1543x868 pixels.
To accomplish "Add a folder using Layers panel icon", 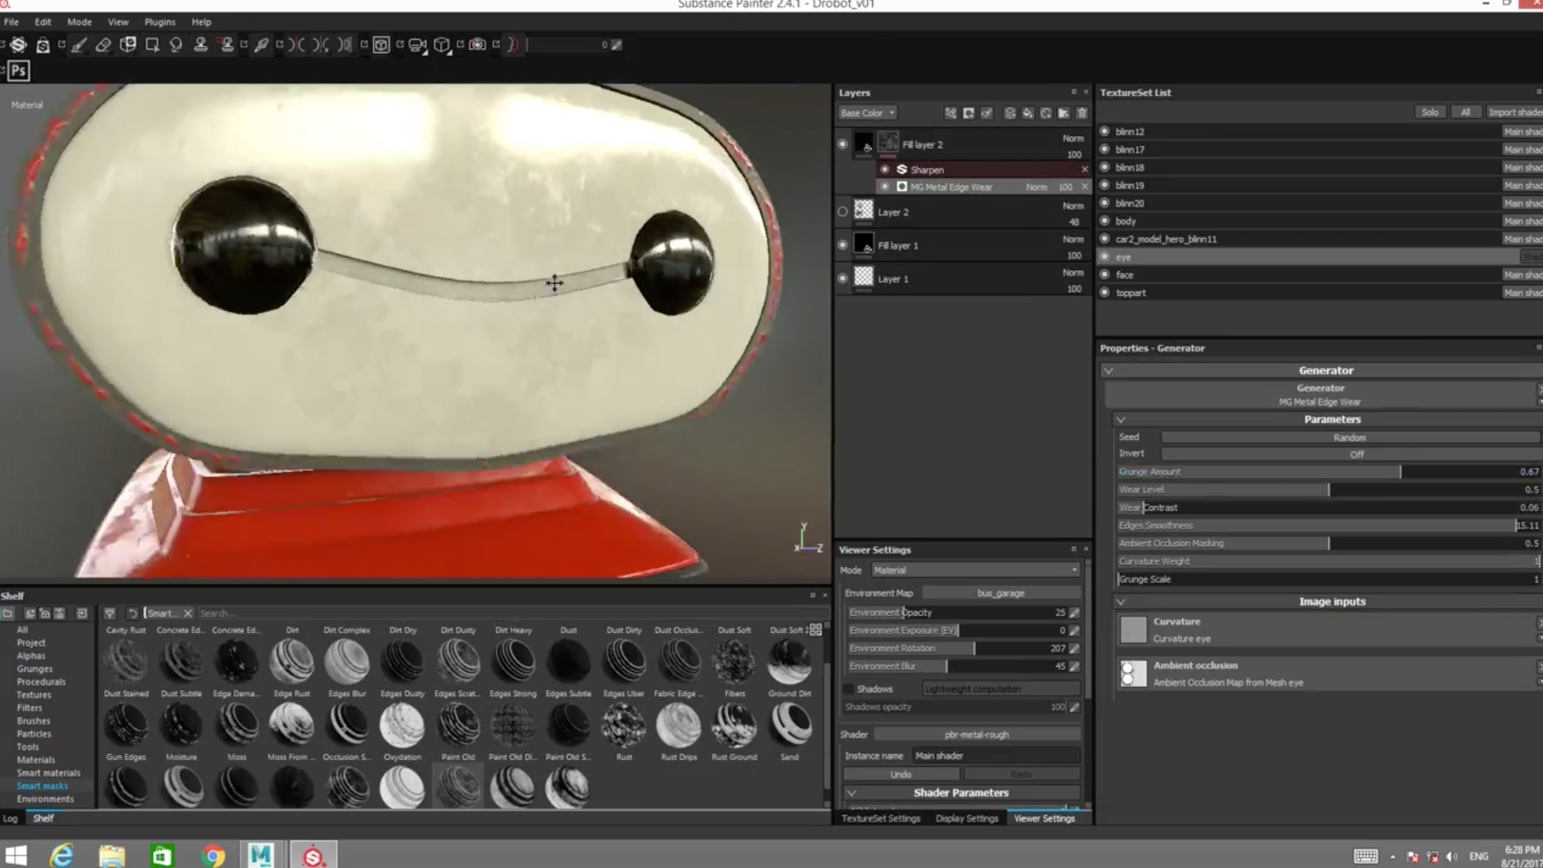I will [1064, 113].
